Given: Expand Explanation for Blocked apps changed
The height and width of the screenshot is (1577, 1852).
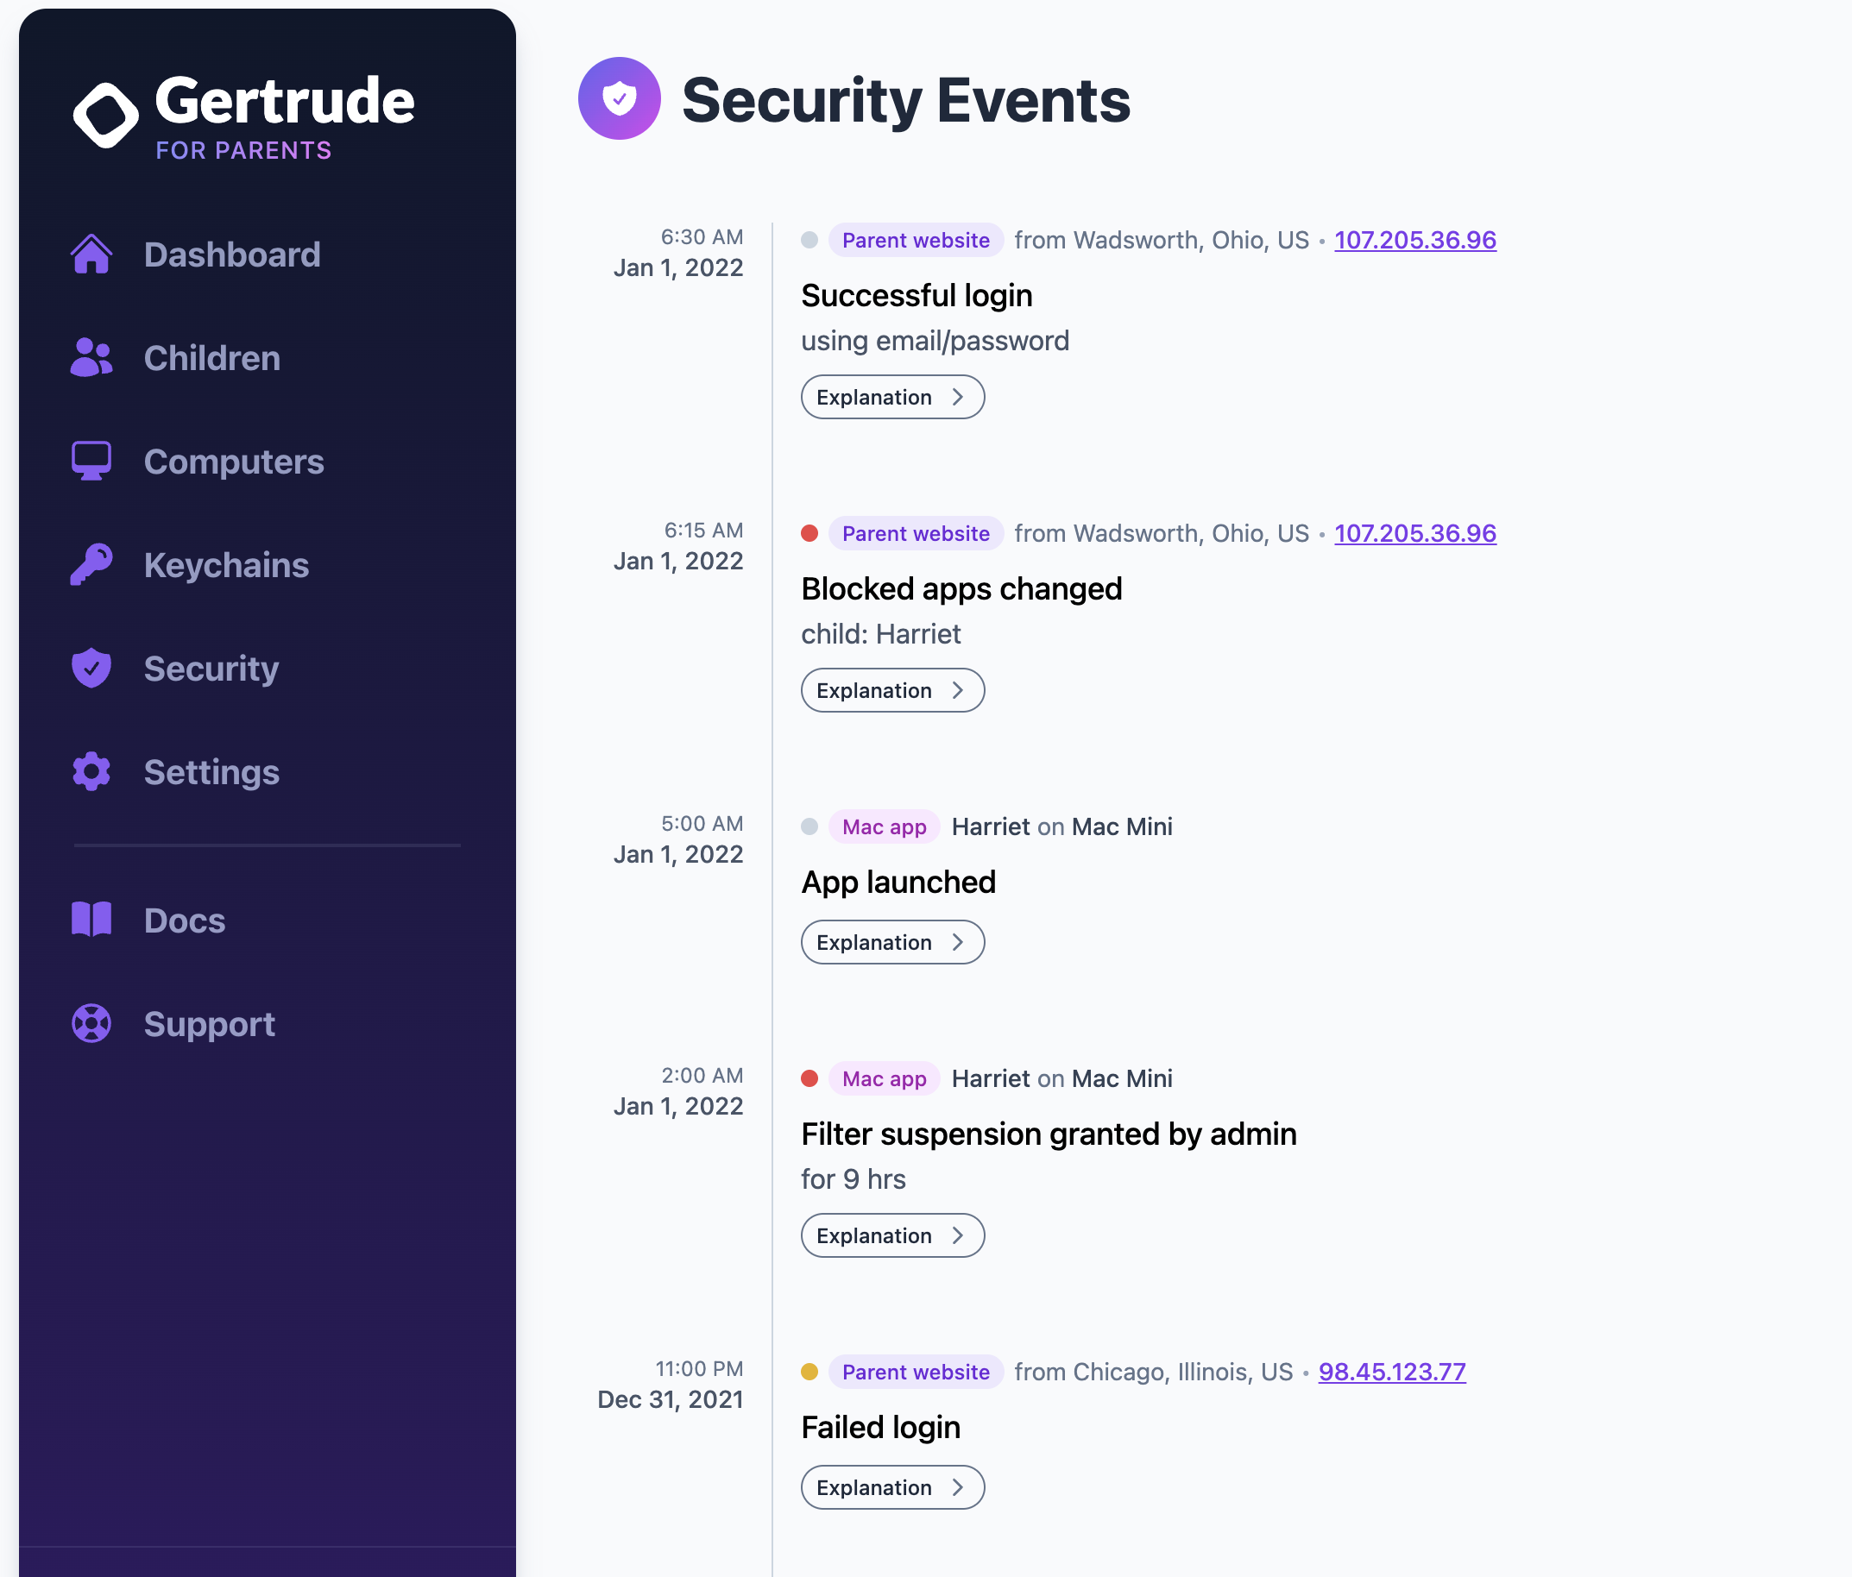Looking at the screenshot, I should tap(892, 691).
